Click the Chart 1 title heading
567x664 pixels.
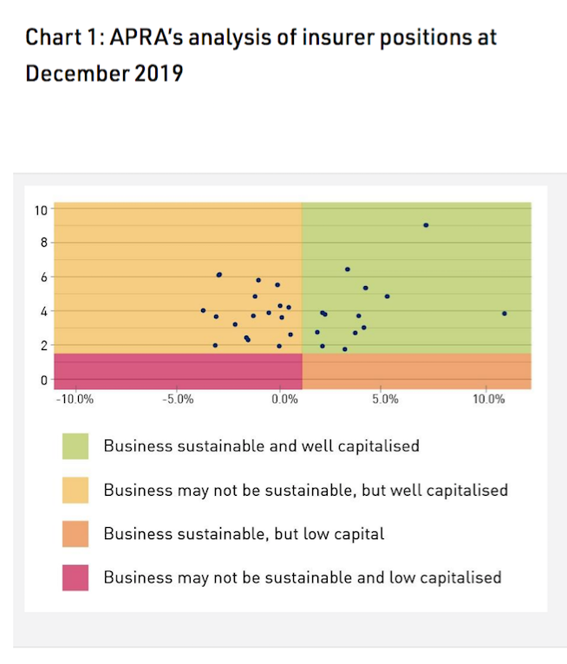pyautogui.click(x=260, y=55)
